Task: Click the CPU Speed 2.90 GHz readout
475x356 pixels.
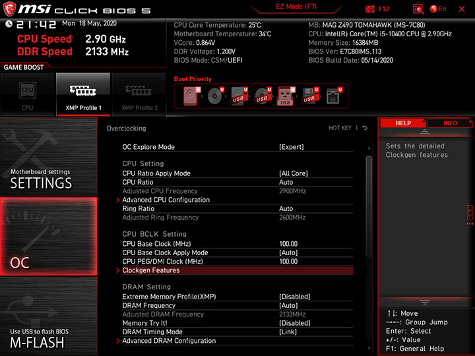Action: point(71,39)
